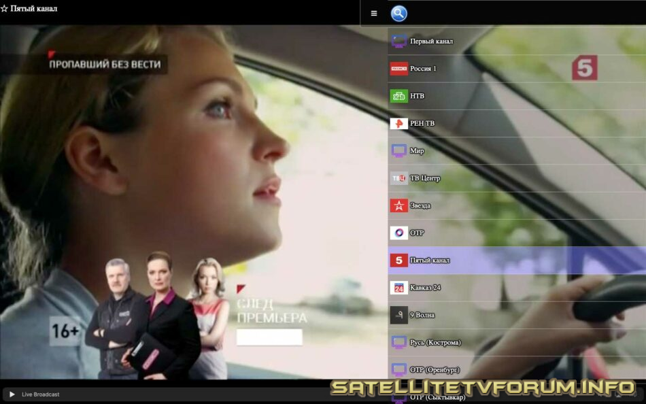Viewport: 646px width, 404px height.
Task: Click the red star Звезда logo
Action: (x=398, y=205)
